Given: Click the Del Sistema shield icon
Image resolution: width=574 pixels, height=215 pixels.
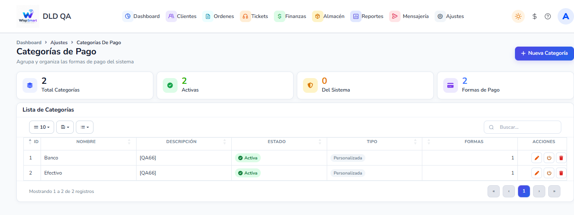Looking at the screenshot, I should click(x=310, y=85).
